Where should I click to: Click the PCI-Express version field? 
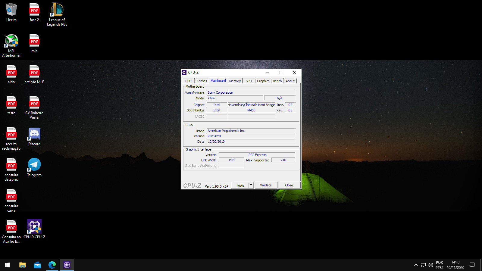(257, 155)
